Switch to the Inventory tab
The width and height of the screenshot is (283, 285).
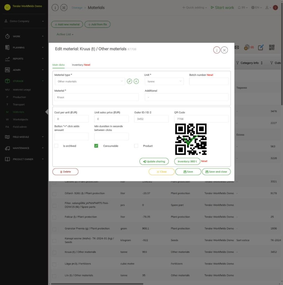(x=81, y=65)
